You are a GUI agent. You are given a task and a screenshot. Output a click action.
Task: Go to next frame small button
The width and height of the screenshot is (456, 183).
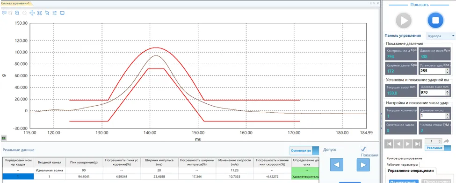408,143
